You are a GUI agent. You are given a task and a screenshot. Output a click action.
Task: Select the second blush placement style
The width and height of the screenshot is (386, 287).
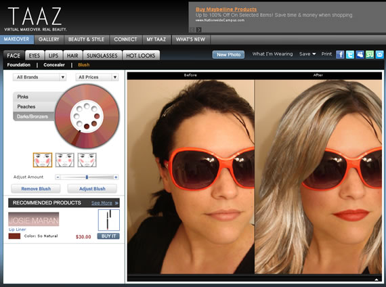[x=65, y=160]
